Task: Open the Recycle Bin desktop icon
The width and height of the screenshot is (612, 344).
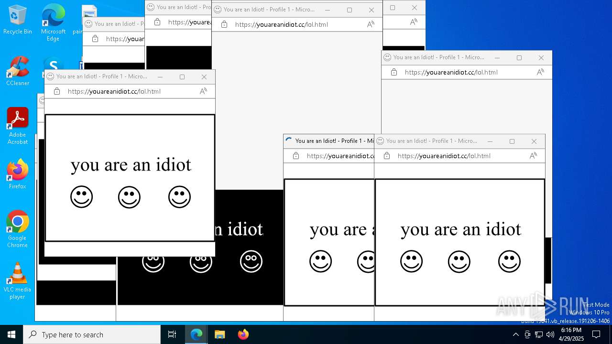Action: 18,20
